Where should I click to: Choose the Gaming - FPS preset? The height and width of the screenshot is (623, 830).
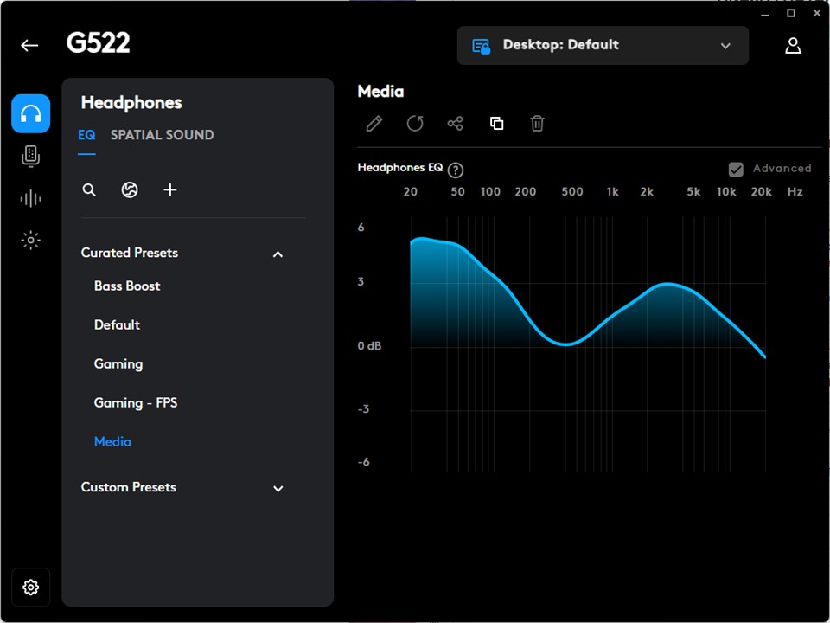pos(136,402)
